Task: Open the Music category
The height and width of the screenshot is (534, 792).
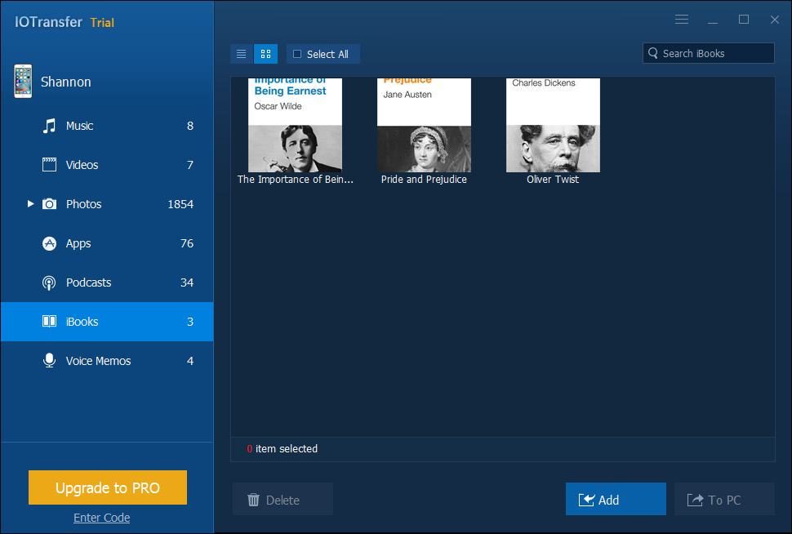Action: point(107,126)
